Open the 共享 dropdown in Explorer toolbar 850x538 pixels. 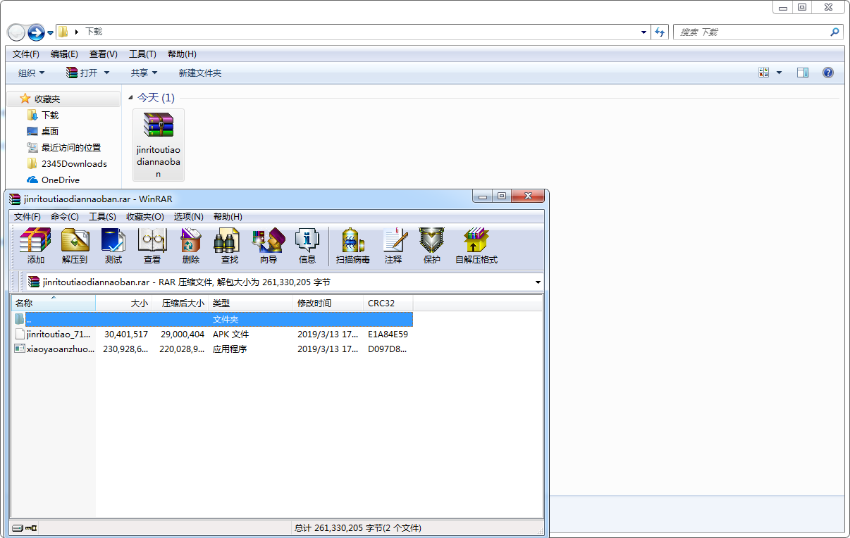[x=144, y=73]
